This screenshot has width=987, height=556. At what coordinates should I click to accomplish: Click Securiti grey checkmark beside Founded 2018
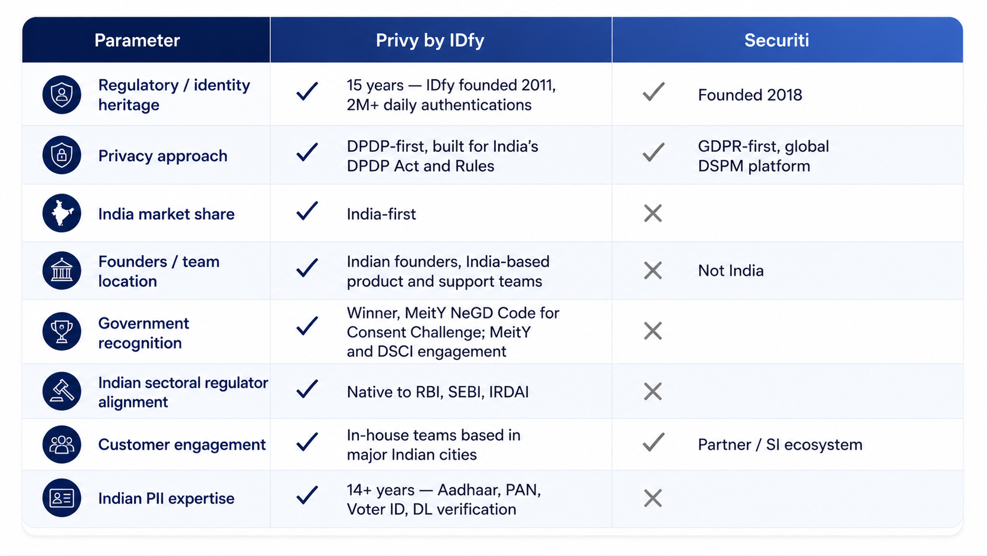pyautogui.click(x=653, y=92)
